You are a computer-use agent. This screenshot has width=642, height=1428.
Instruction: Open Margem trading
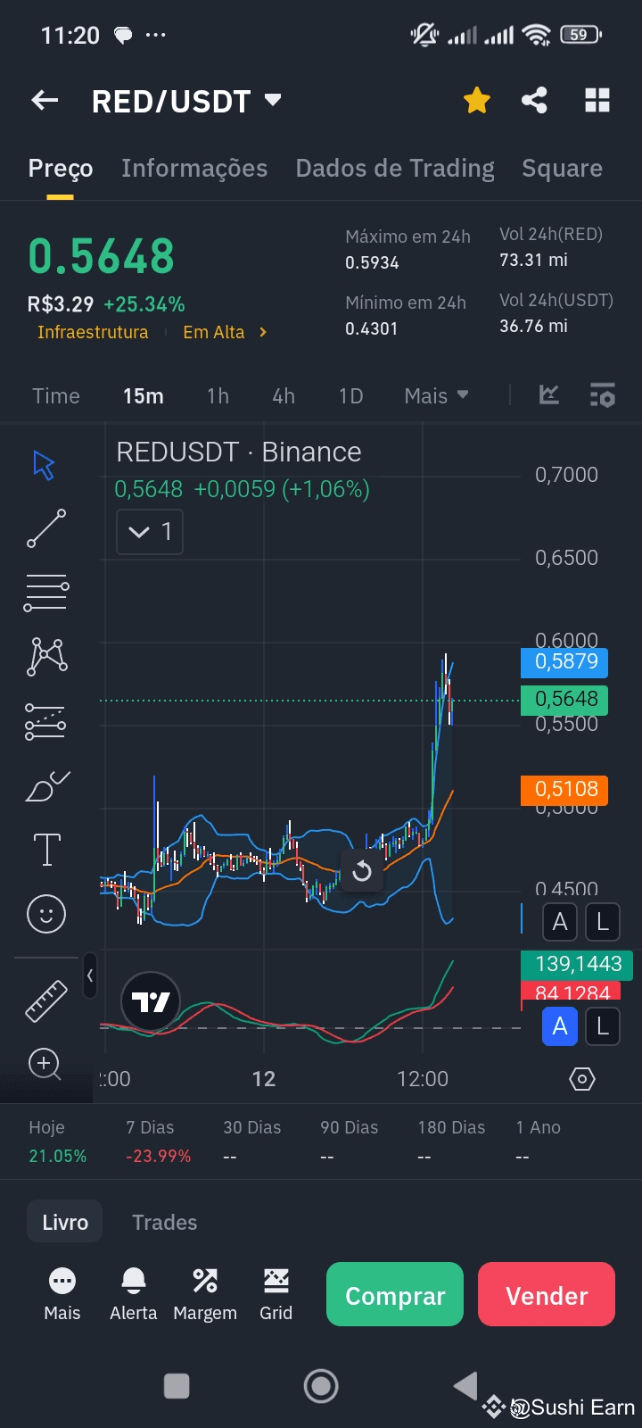pos(205,1294)
